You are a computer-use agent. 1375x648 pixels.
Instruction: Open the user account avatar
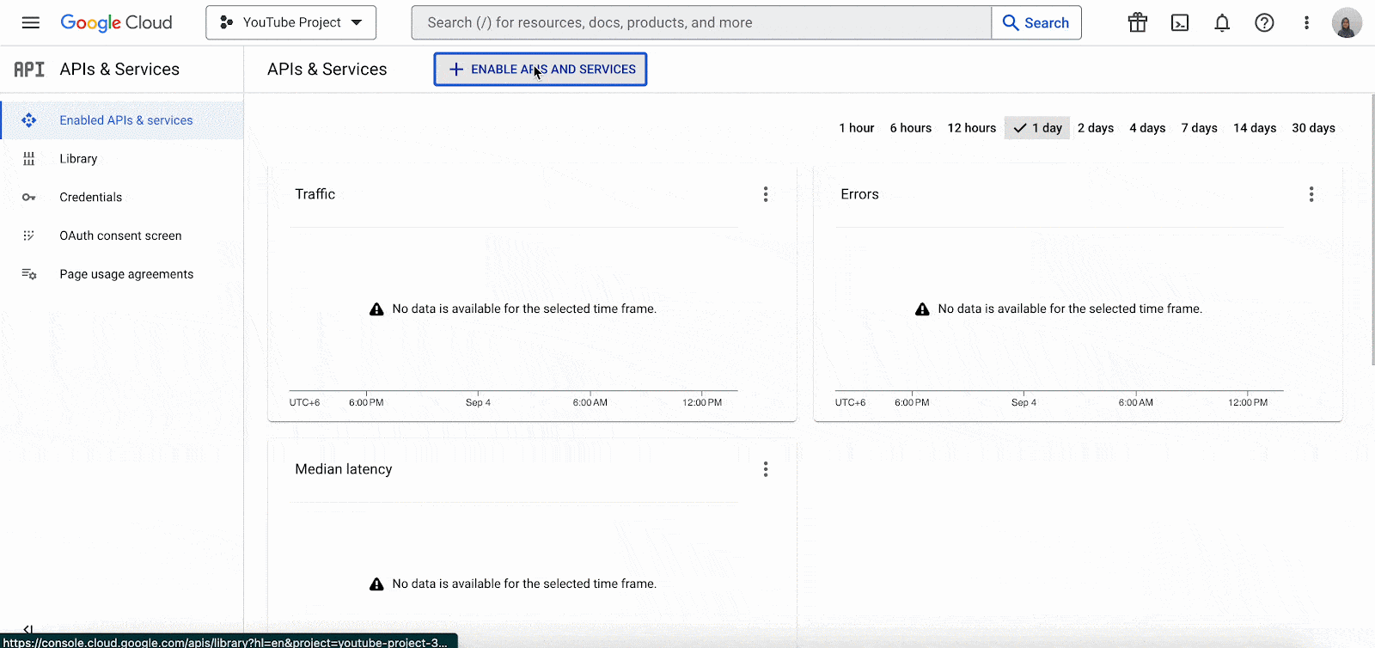[x=1347, y=22]
